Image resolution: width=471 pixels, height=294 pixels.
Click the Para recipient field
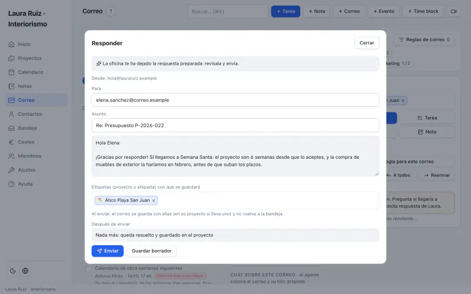[x=235, y=100]
